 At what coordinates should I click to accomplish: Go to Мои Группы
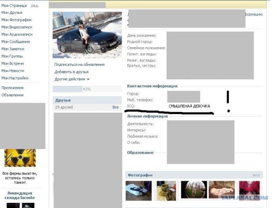pos(12,56)
